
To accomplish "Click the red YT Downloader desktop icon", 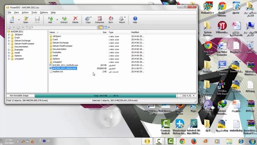I will pyautogui.click(x=222, y=27).
